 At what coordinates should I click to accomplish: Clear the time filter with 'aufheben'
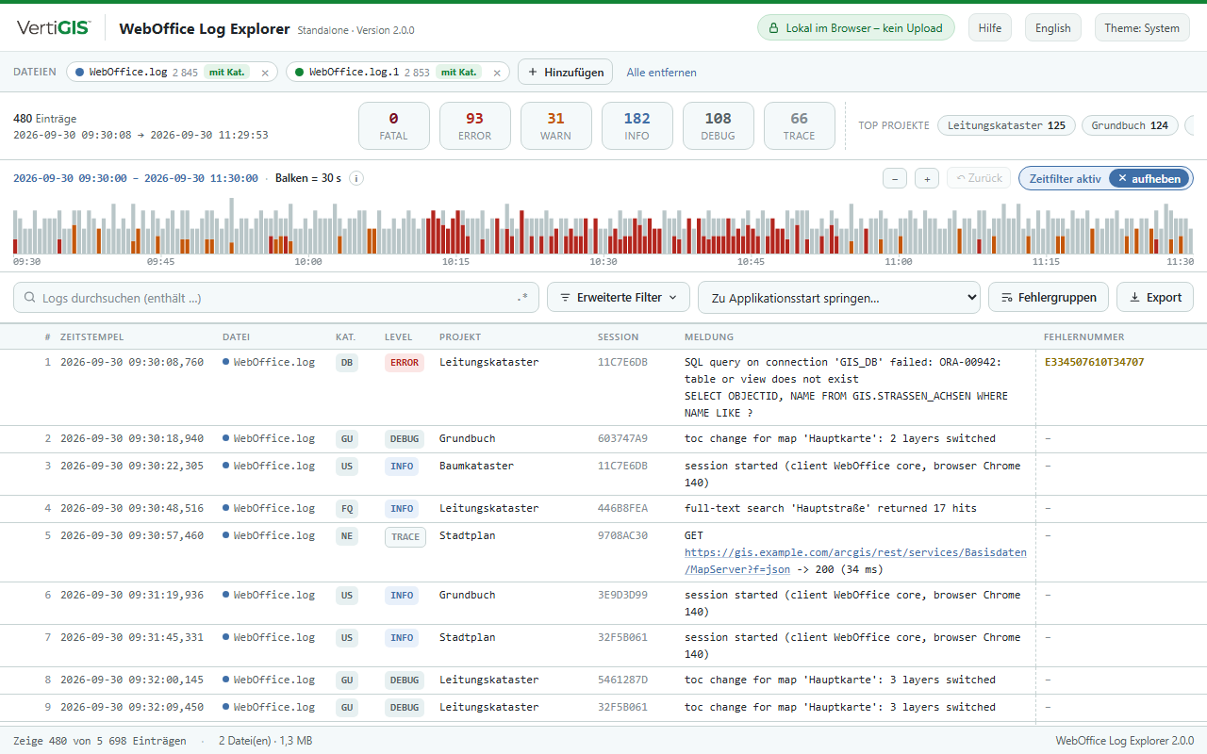1149,178
